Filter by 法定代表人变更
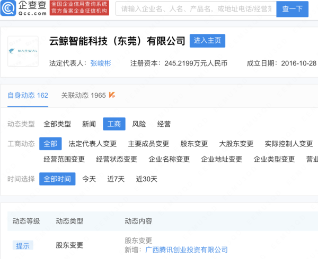The height and width of the screenshot is (259, 318). (x=92, y=144)
